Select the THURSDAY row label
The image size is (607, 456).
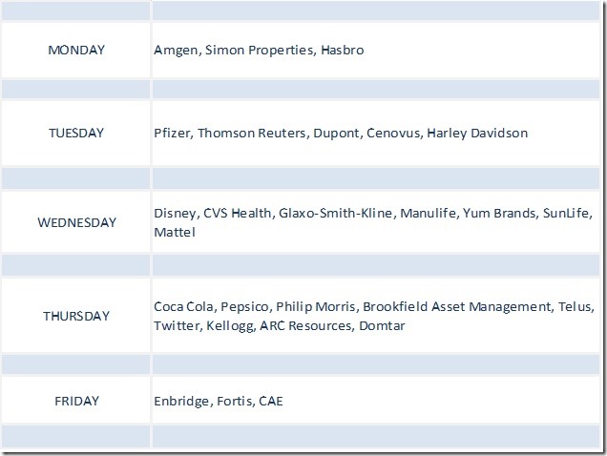point(76,316)
